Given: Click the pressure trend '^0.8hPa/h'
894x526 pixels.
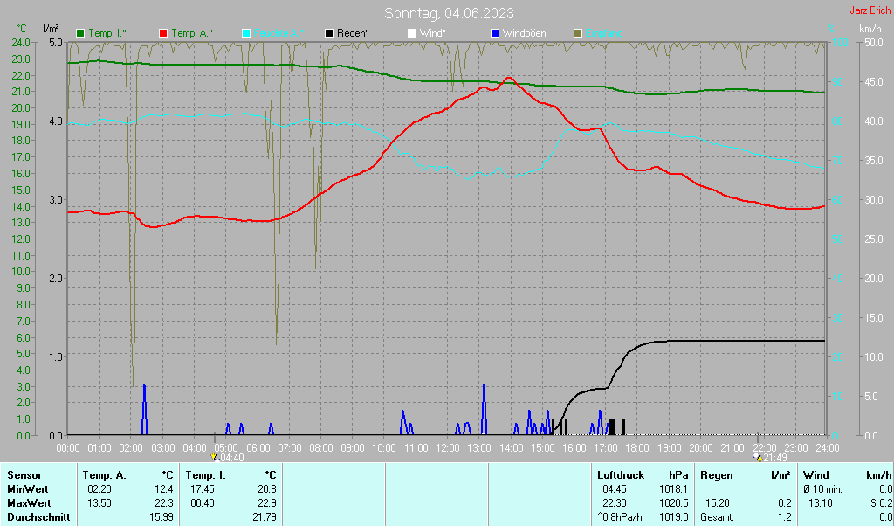Looking at the screenshot, I should pos(620,517).
